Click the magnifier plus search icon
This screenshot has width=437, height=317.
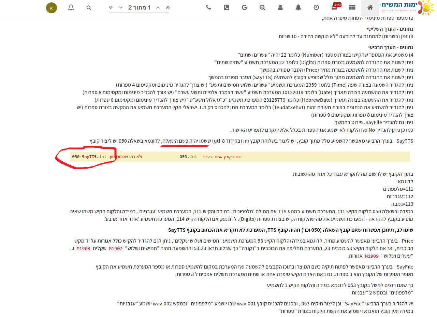tap(262, 8)
